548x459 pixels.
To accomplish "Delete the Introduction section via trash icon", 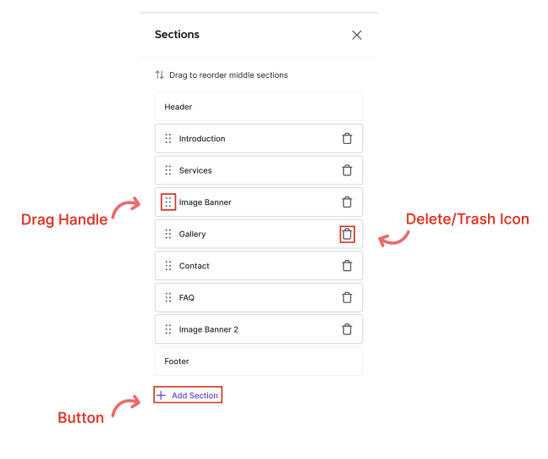I will (x=347, y=139).
